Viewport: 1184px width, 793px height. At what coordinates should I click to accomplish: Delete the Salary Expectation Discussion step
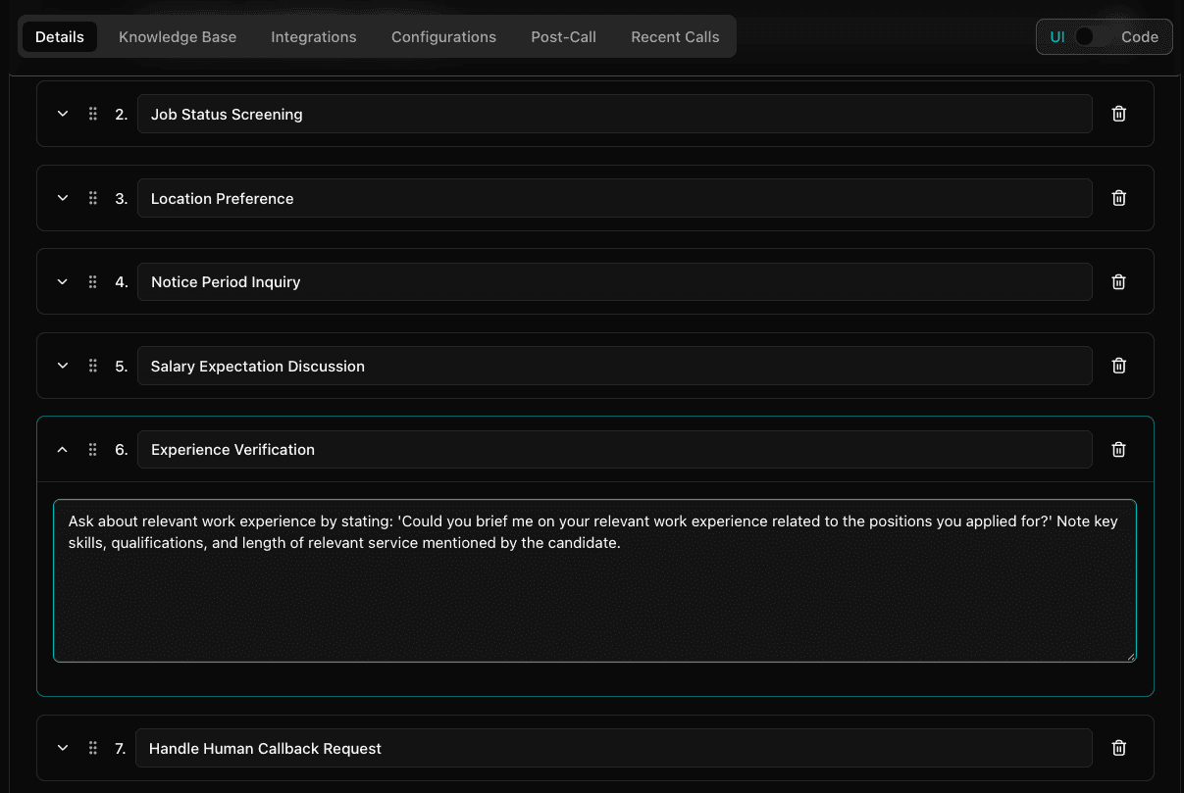click(1118, 366)
